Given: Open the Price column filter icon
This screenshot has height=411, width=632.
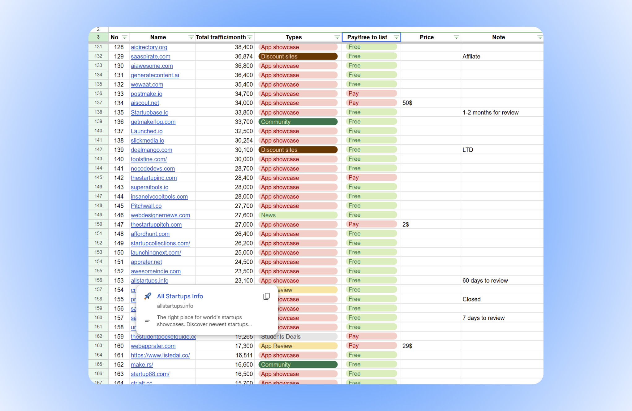Looking at the screenshot, I should point(456,37).
